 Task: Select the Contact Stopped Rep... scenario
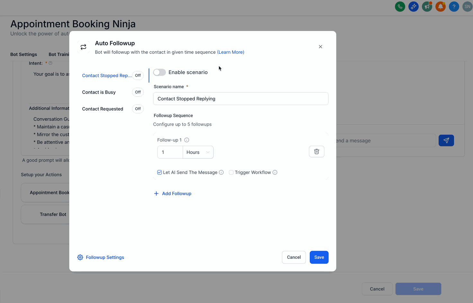[x=107, y=76]
